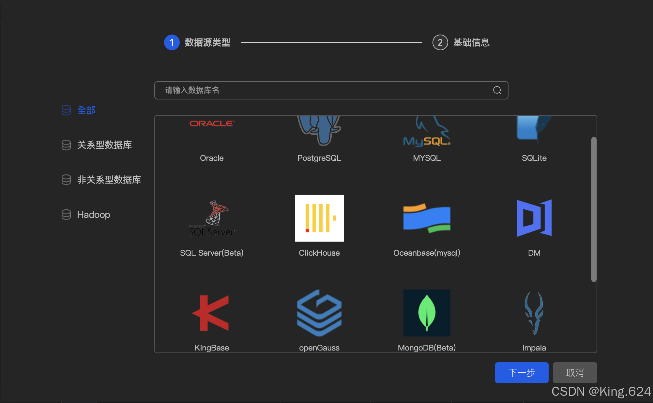Filter by Hadoop category

(x=93, y=215)
